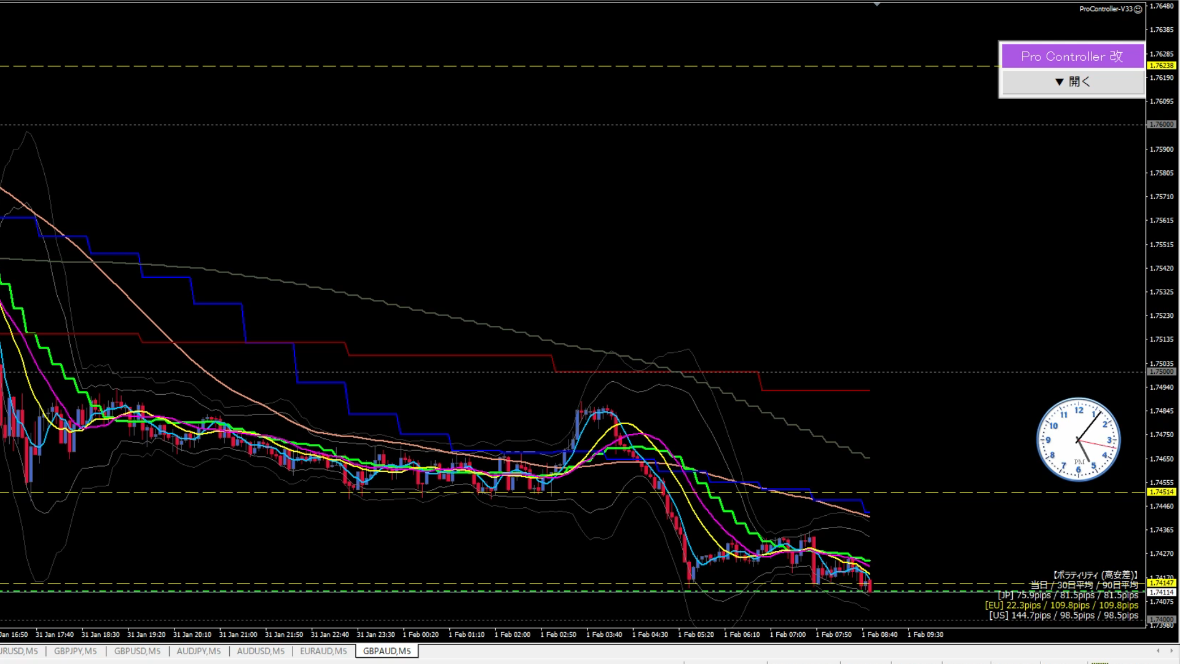Click the yellow 1.74147 price level label
The height and width of the screenshot is (664, 1180).
[x=1162, y=583]
